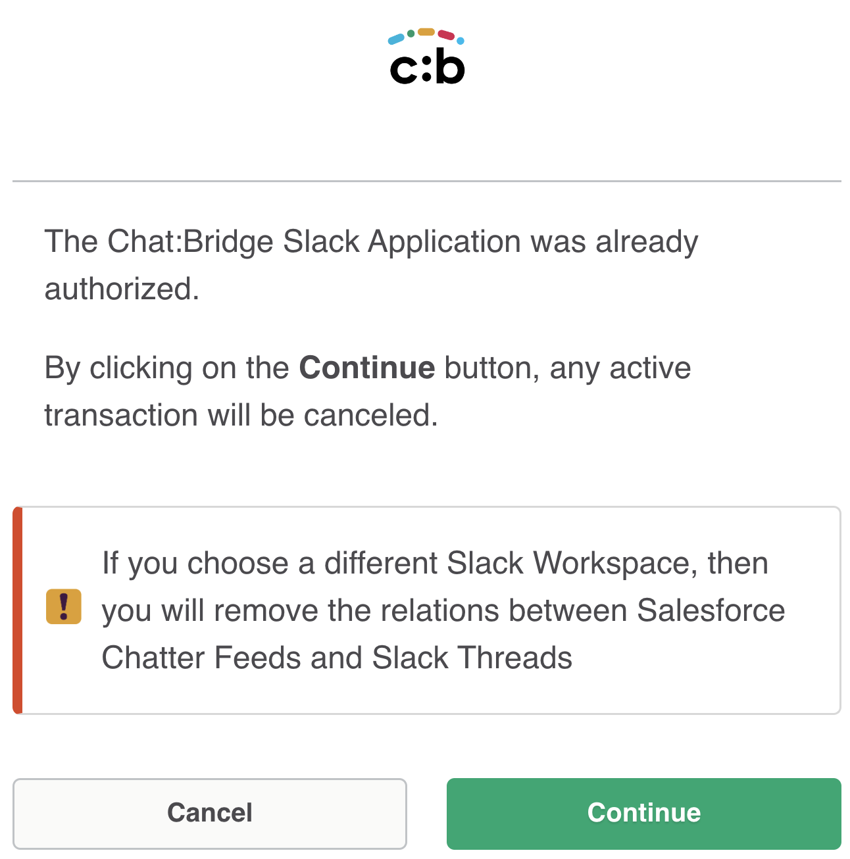Click the "transaction will be canceled" text
The image size is (850, 859).
pyautogui.click(x=241, y=416)
